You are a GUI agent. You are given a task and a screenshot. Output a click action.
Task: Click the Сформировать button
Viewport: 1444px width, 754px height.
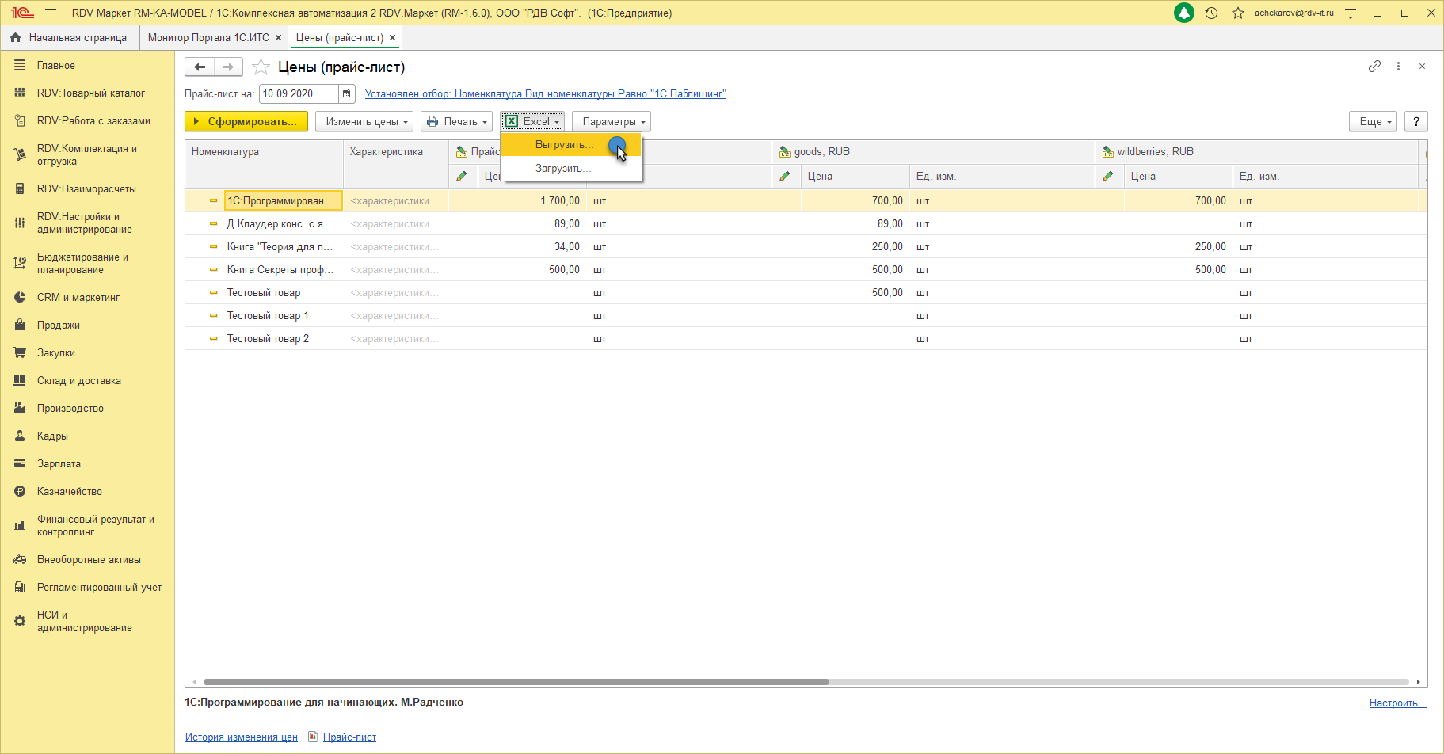click(246, 122)
